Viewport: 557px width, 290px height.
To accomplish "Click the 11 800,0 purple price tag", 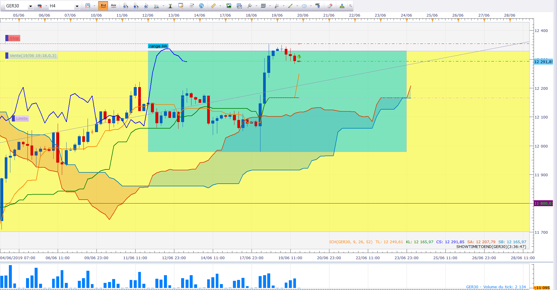I will pyautogui.click(x=543, y=203).
